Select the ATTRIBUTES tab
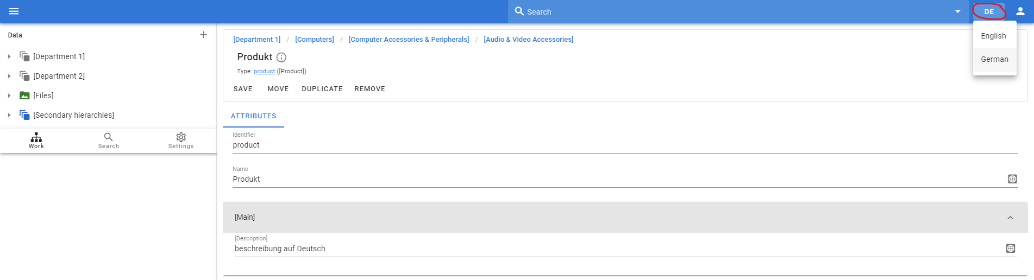This screenshot has width=1034, height=280. [x=254, y=116]
